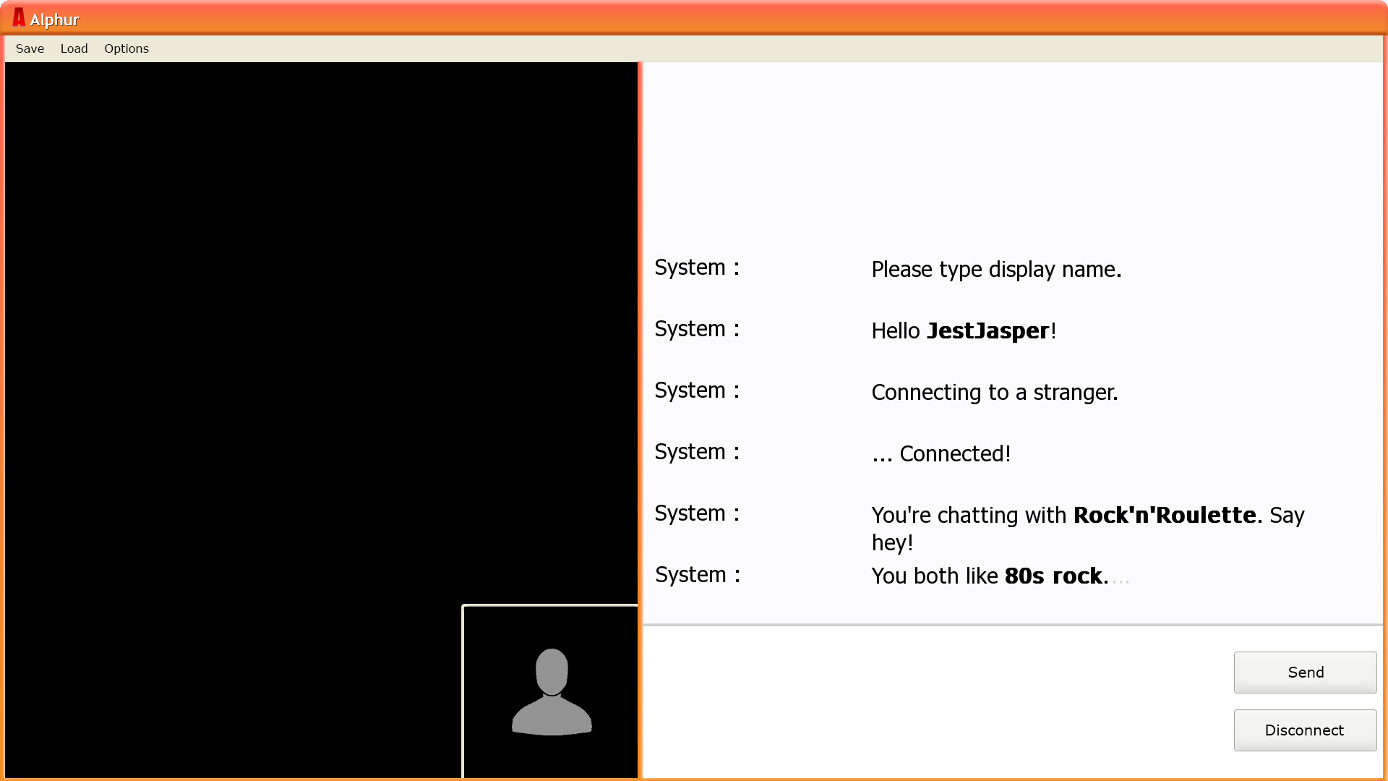The height and width of the screenshot is (781, 1388).
Task: Open the Save menu
Action: (x=30, y=48)
